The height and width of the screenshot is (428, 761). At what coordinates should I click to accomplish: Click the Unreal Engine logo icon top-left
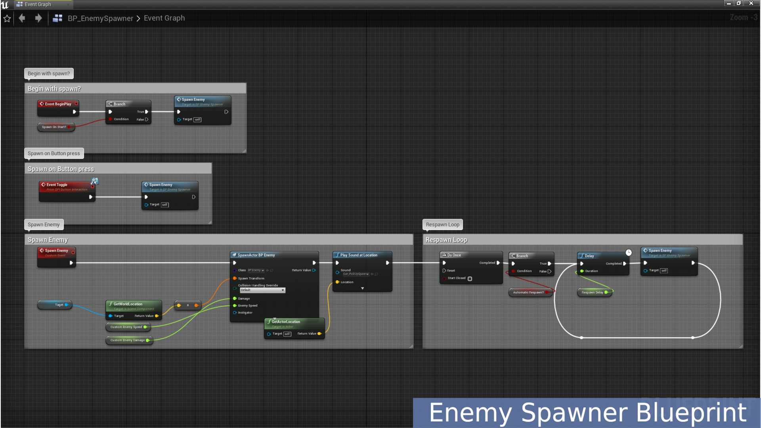[x=4, y=4]
